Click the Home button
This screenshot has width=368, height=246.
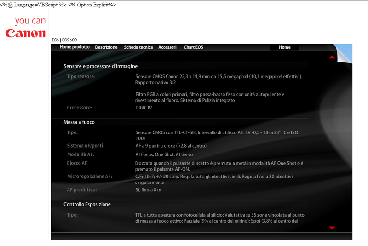[x=285, y=47]
